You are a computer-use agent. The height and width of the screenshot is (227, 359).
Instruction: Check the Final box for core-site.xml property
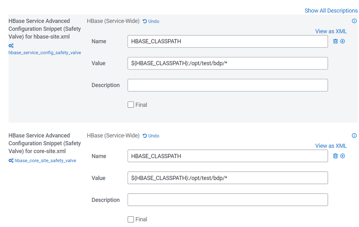131,219
